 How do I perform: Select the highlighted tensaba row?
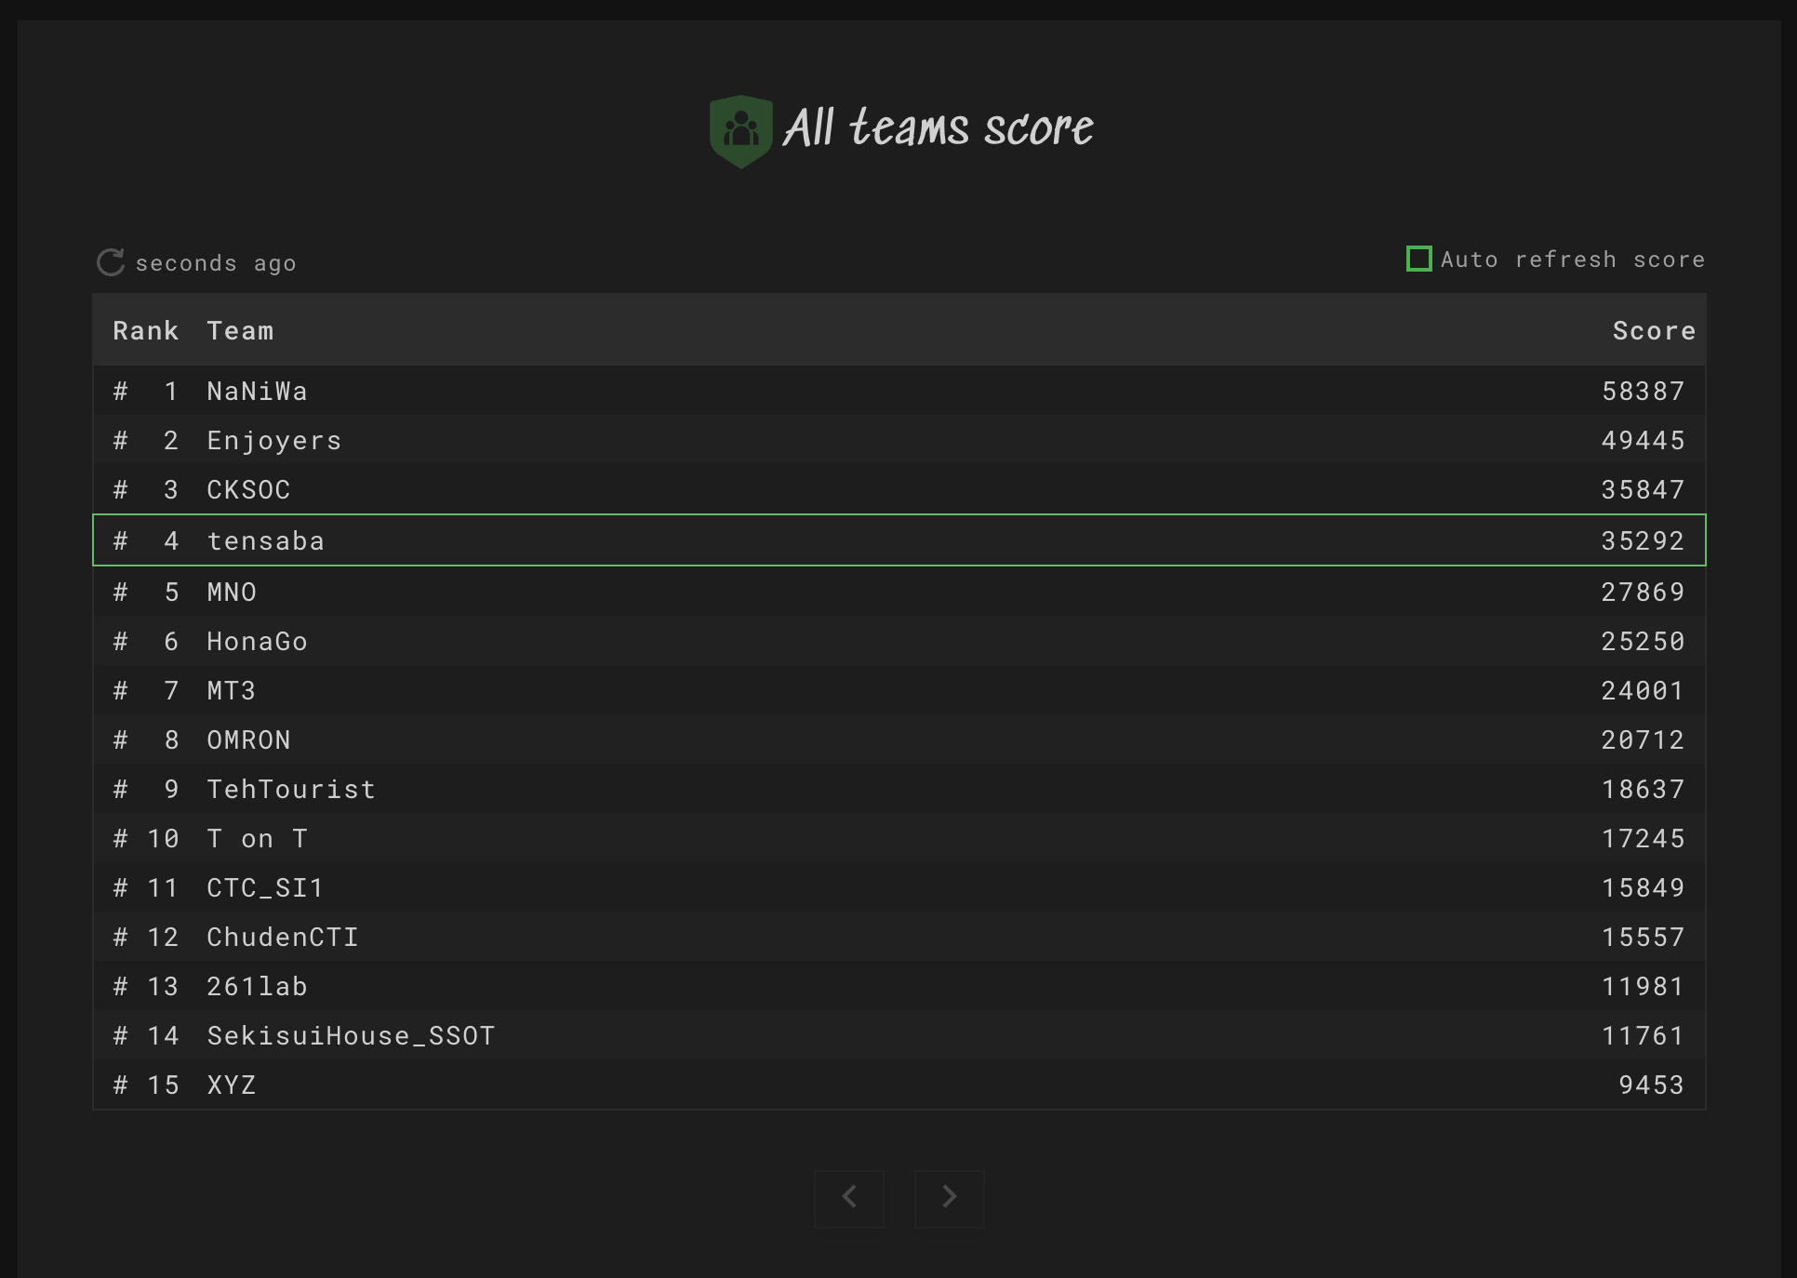[898, 540]
